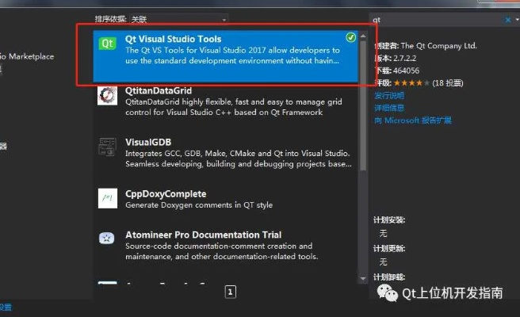Image resolution: width=520 pixels, height=317 pixels.
Task: Click scrollbar down arrow in extension list
Action: click(363, 279)
